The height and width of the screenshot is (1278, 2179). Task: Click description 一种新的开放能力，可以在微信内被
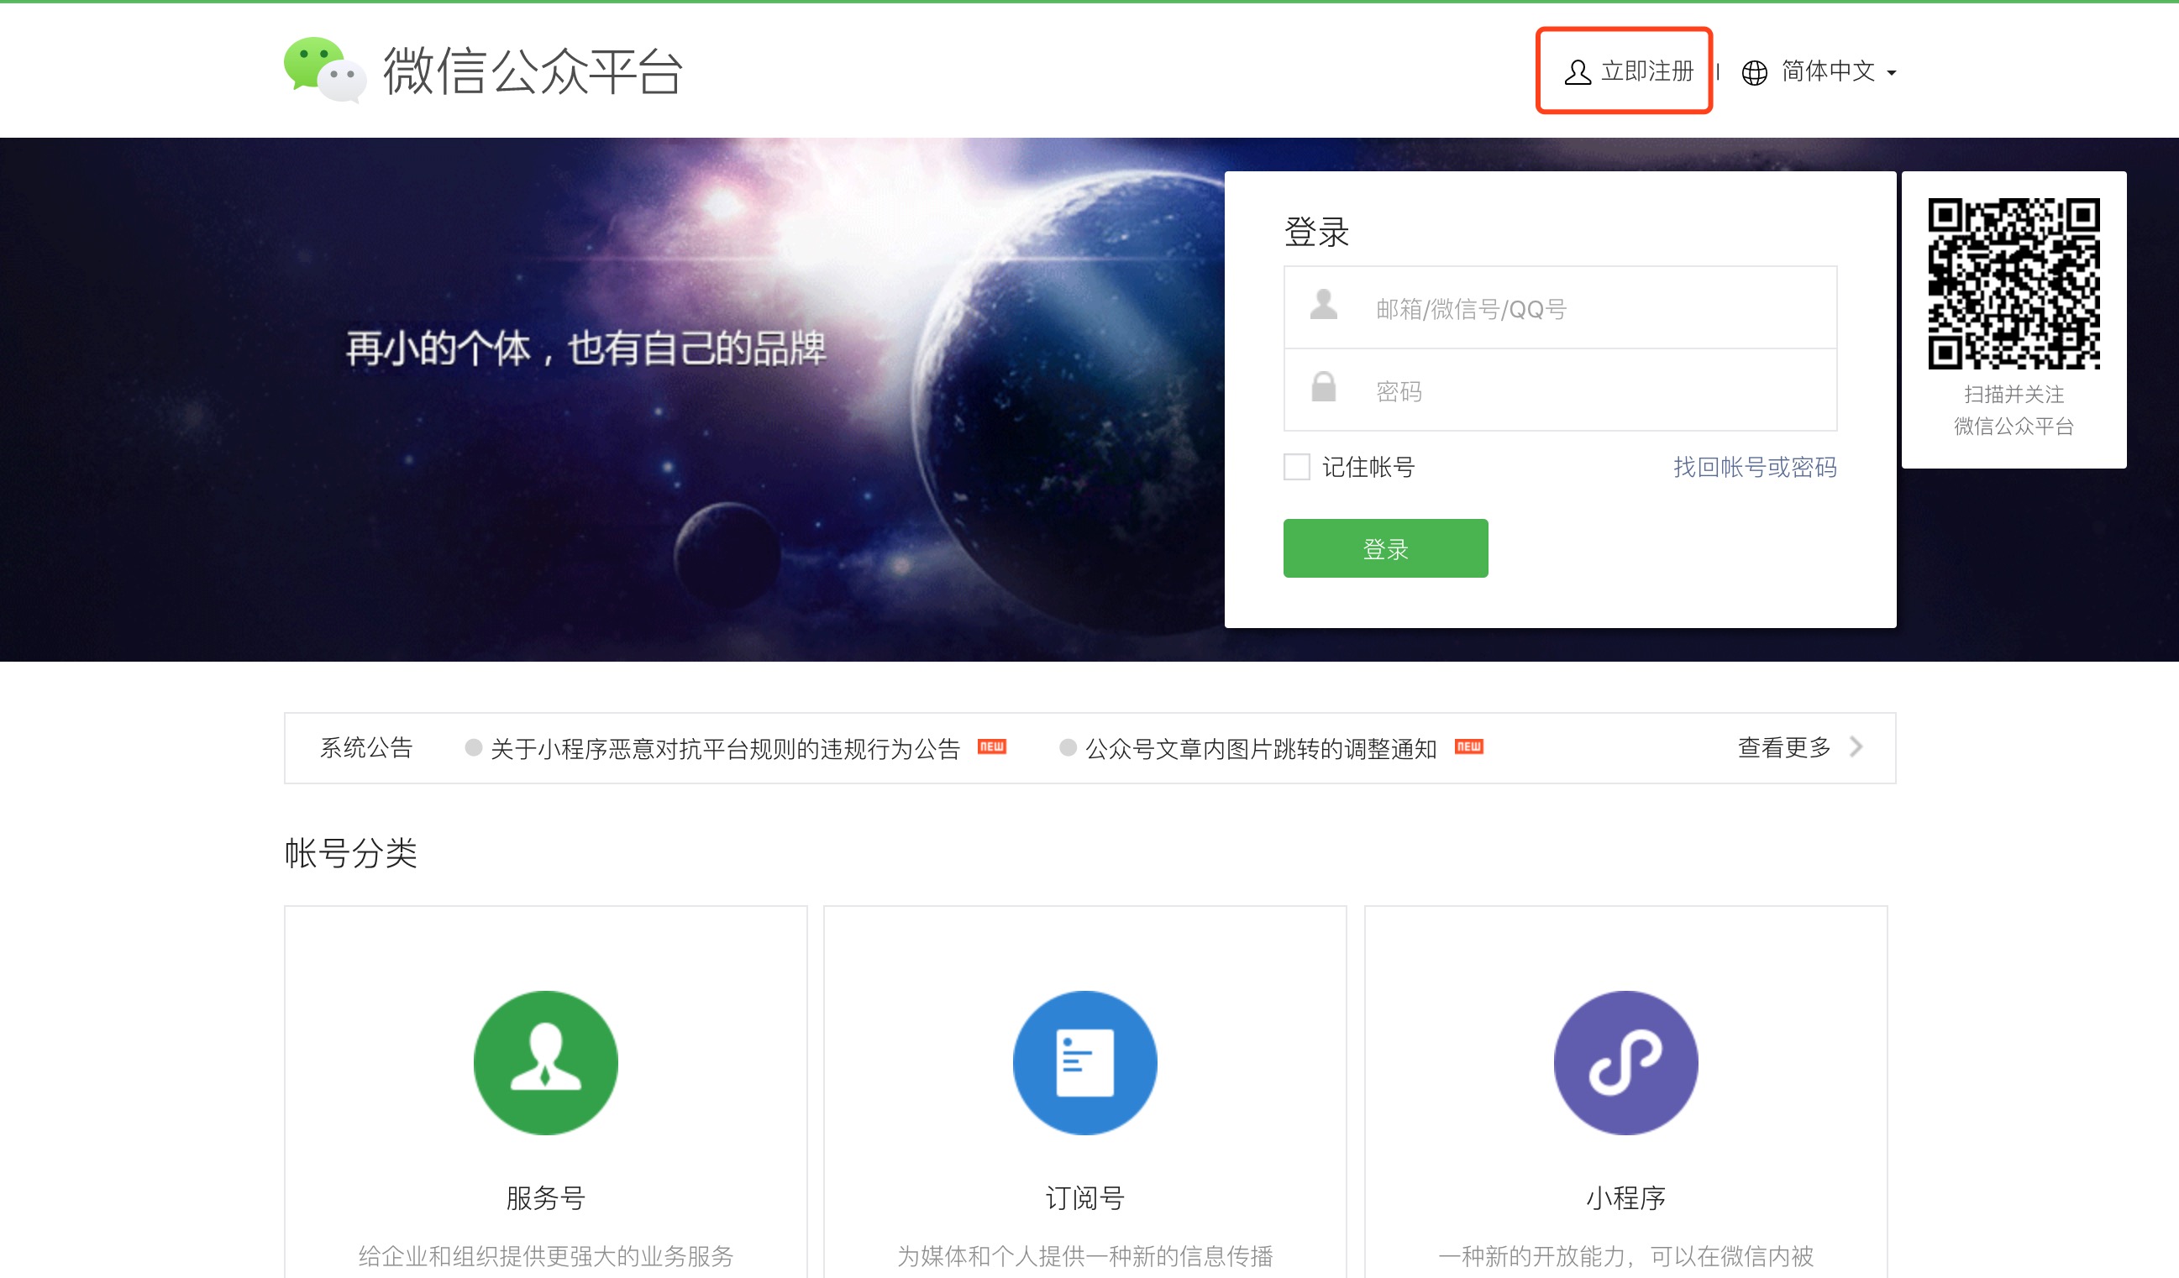coord(1625,1256)
